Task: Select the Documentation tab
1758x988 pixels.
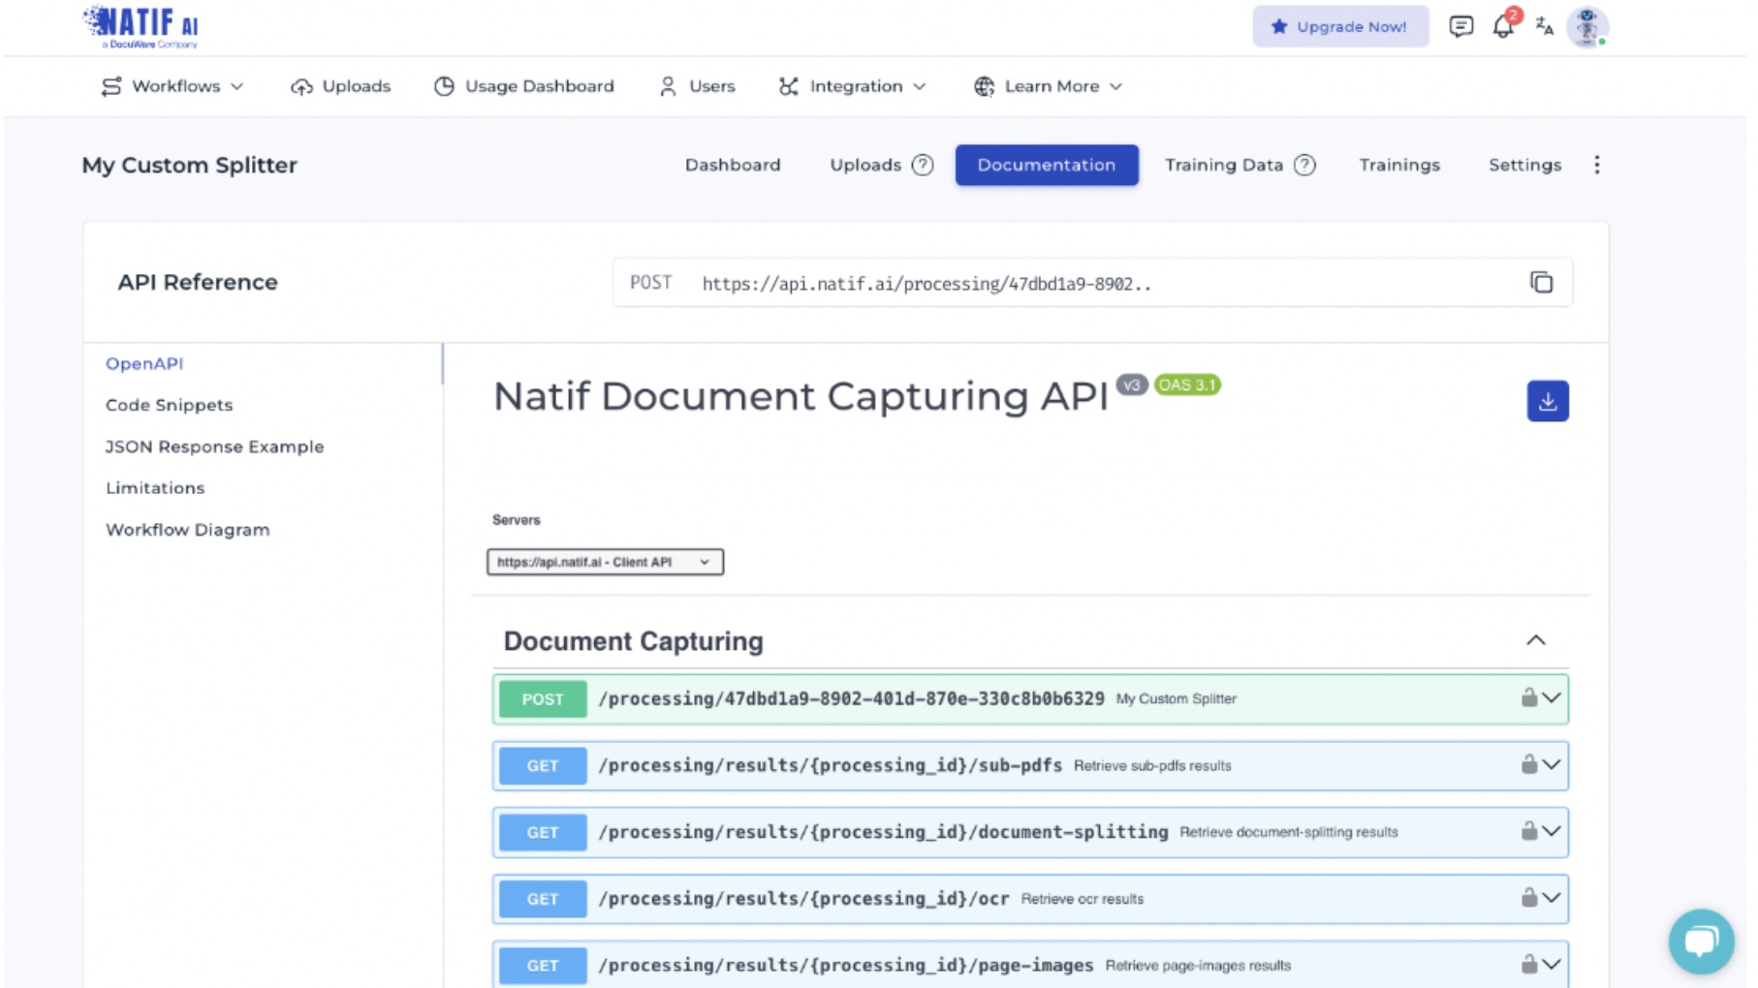Action: [1046, 165]
